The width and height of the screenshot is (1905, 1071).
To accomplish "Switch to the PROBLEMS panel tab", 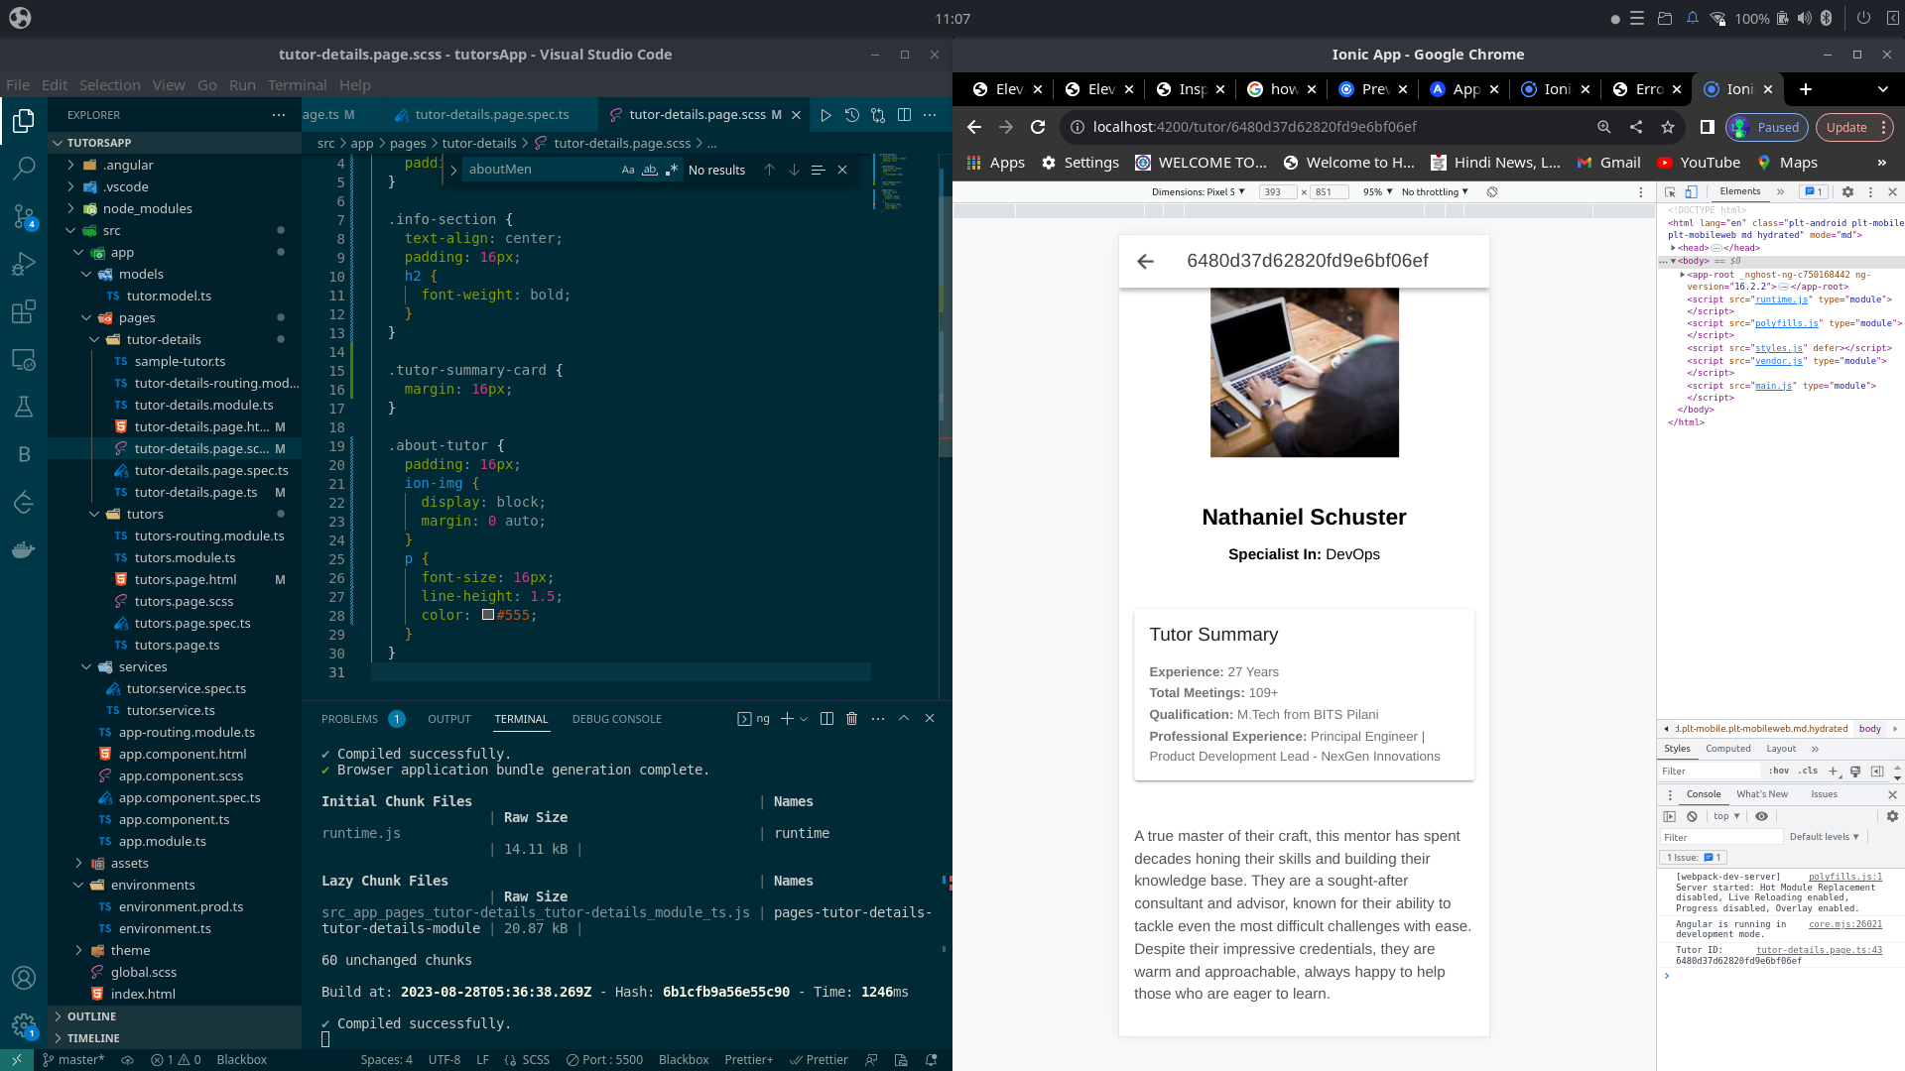I will tap(349, 719).
